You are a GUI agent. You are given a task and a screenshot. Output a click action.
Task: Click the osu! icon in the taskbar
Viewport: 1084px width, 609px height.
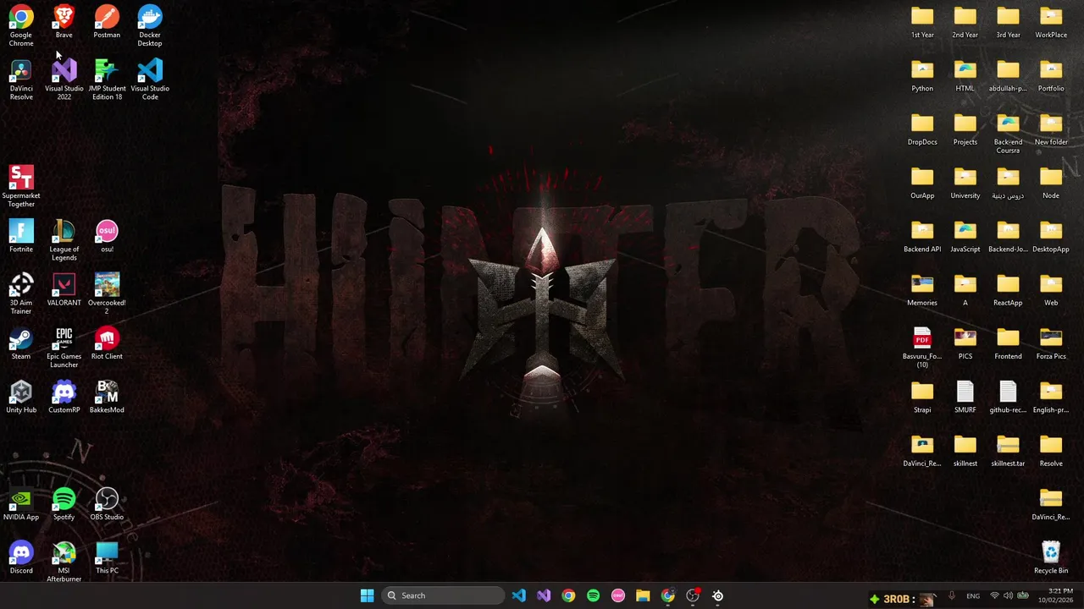point(618,595)
